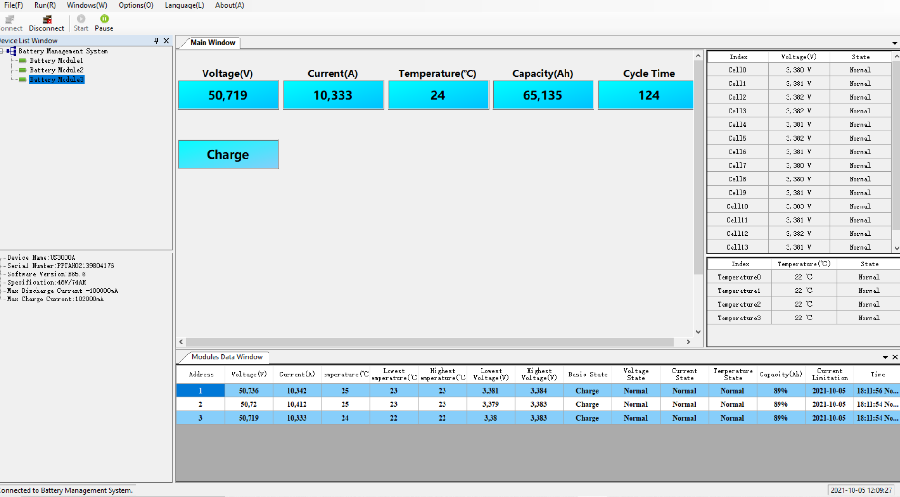Screen dimensions: 900x497
Task: Click the Connect toolbar icon
Action: pyautogui.click(x=9, y=20)
